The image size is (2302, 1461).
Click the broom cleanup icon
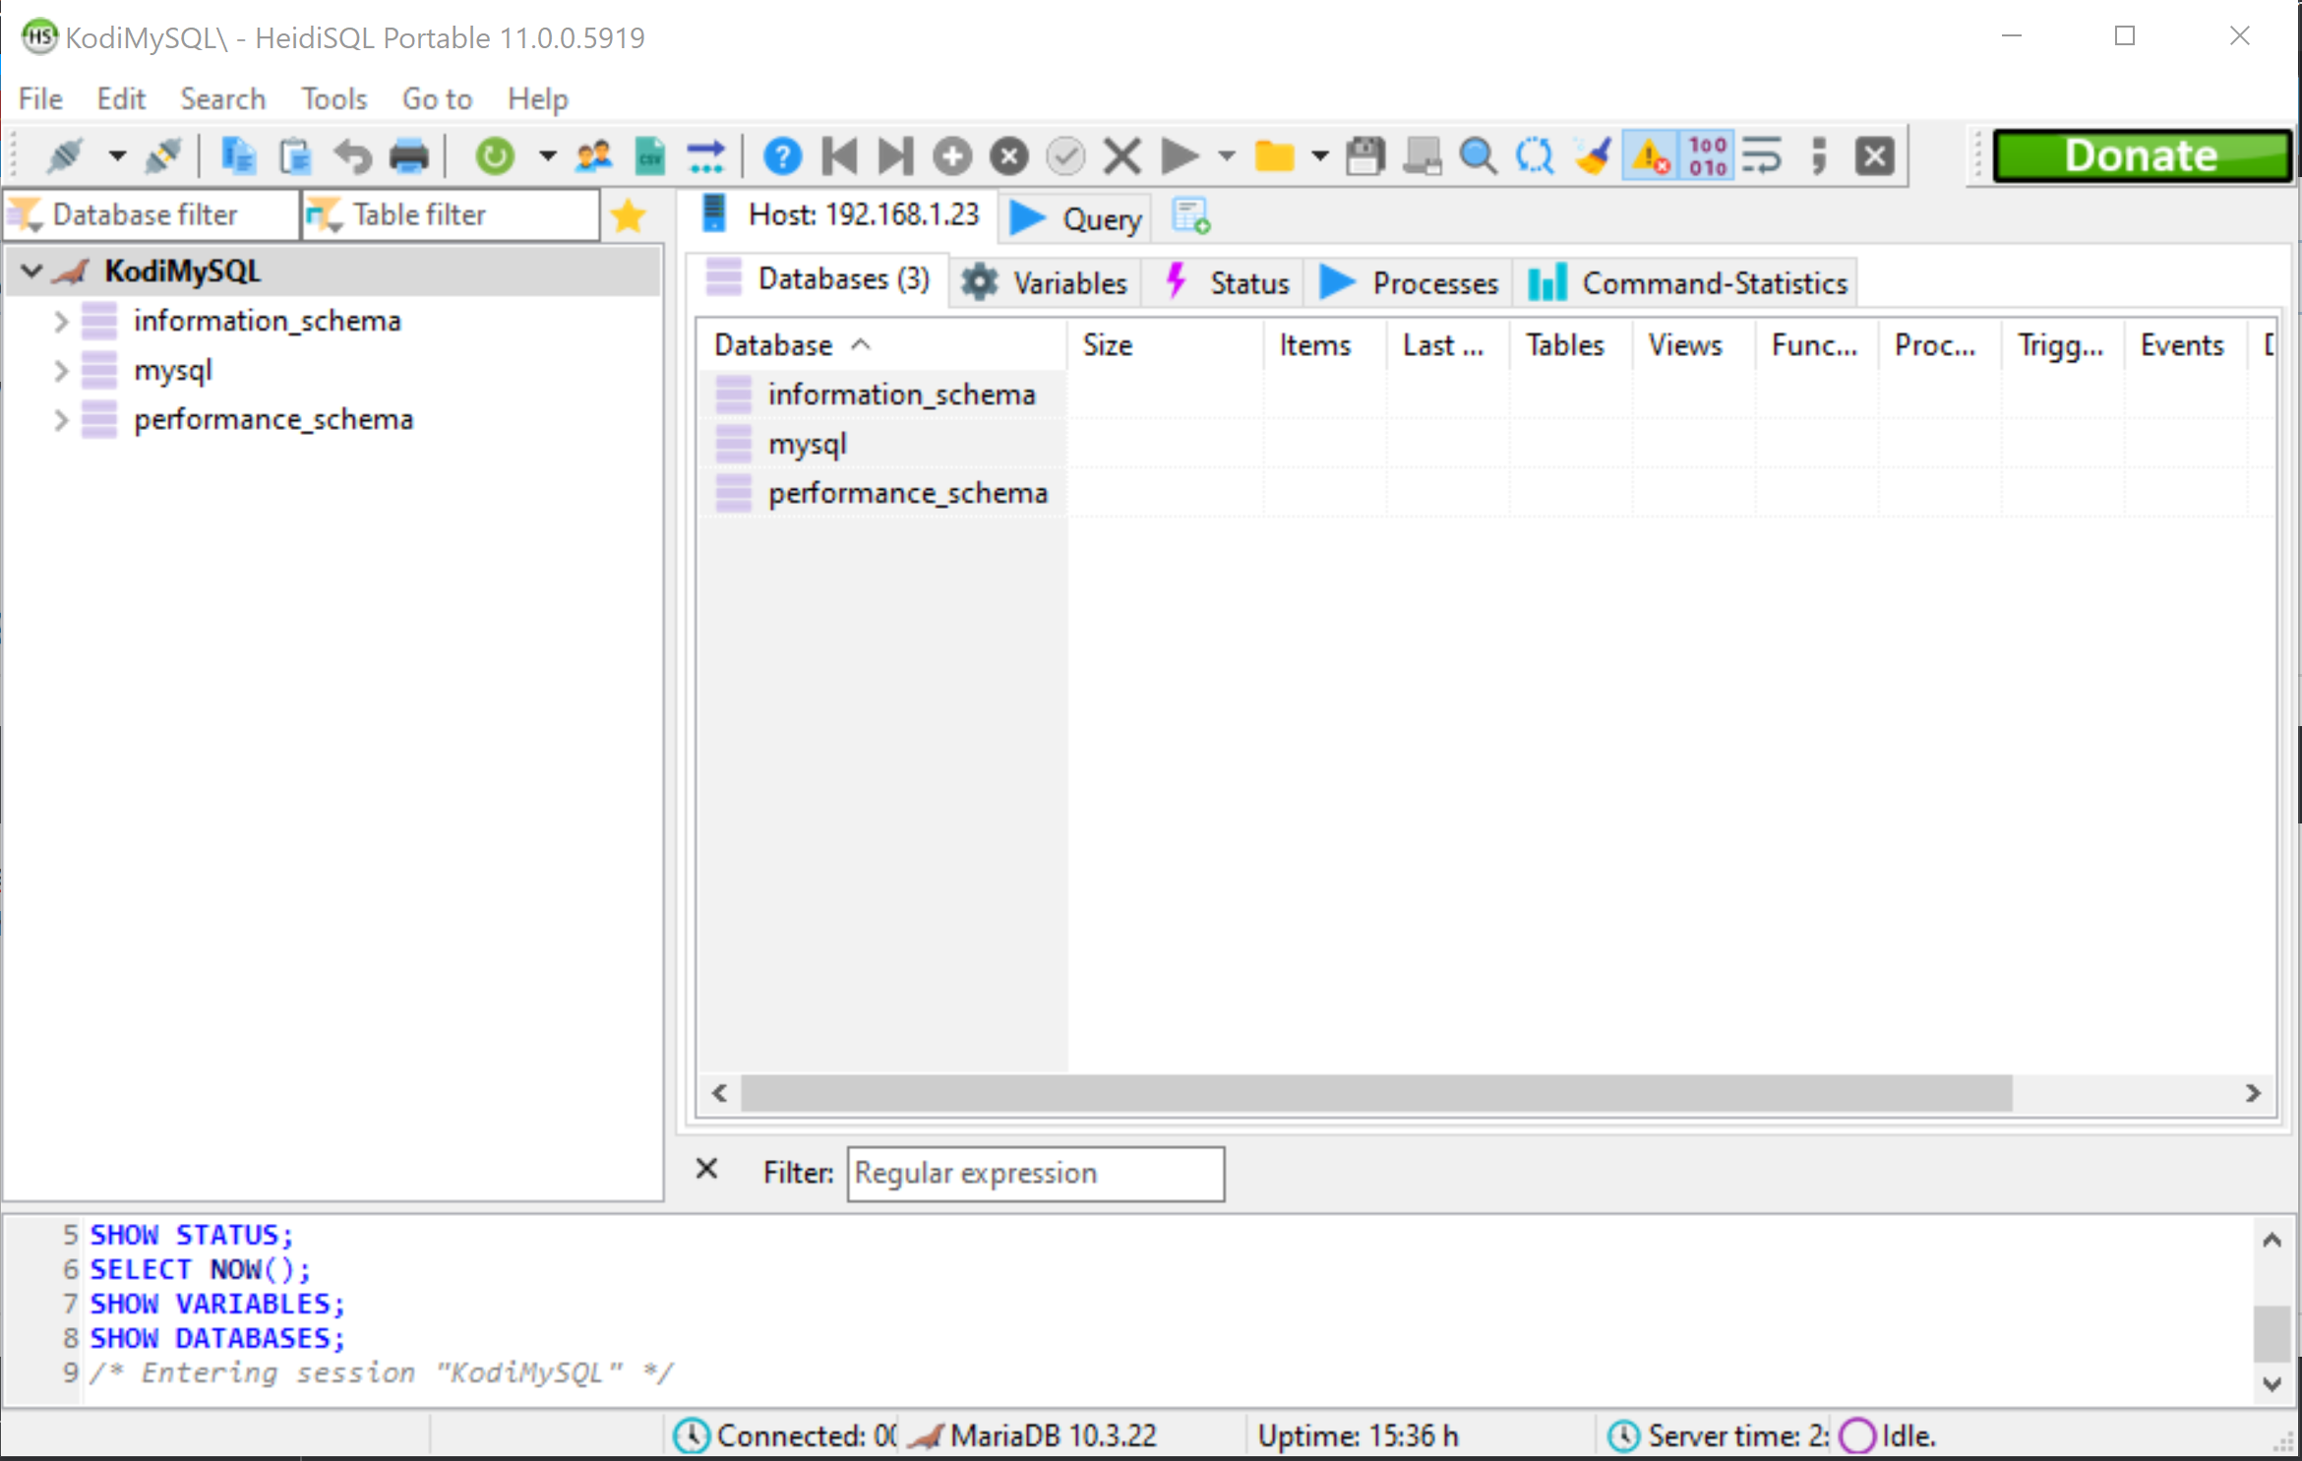click(1593, 156)
